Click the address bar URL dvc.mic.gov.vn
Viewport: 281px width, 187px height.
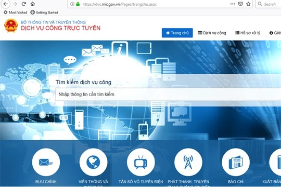pos(119,4)
